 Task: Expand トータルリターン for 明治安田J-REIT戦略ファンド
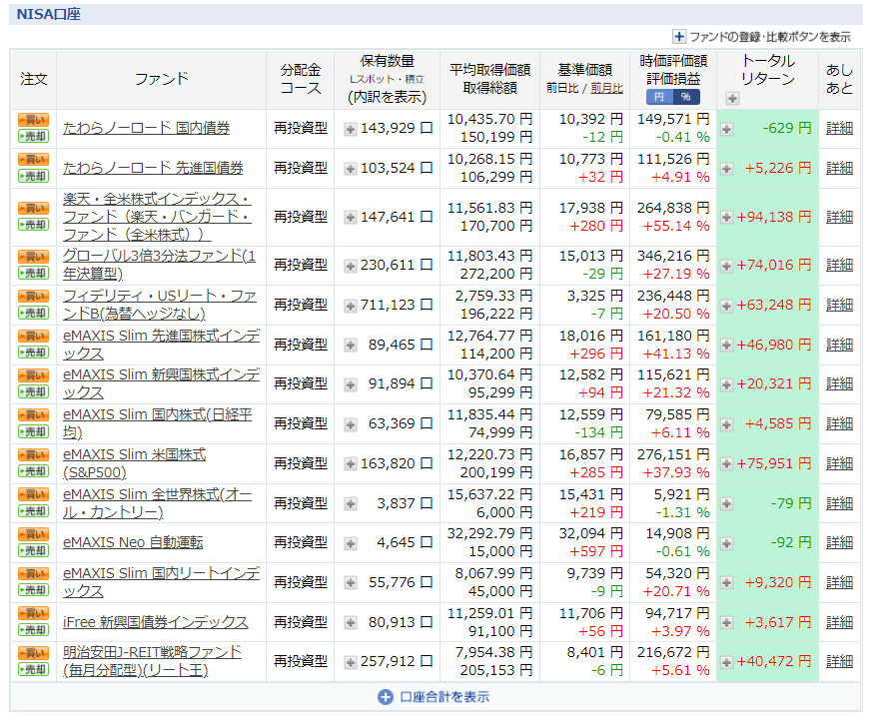click(x=727, y=662)
